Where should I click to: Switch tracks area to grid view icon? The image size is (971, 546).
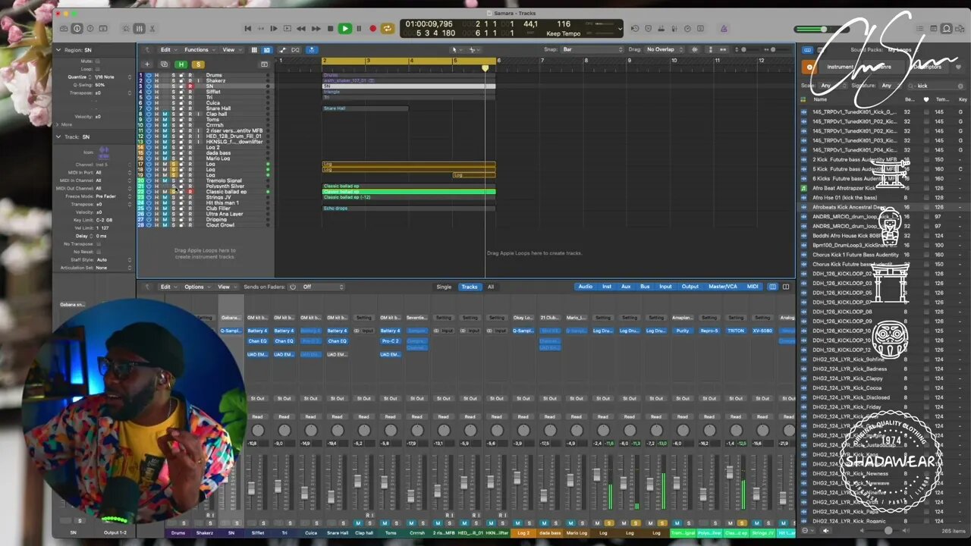pos(254,50)
